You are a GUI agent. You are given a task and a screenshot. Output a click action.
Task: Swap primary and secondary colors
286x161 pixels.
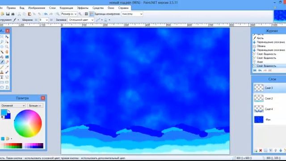(x=9, y=111)
